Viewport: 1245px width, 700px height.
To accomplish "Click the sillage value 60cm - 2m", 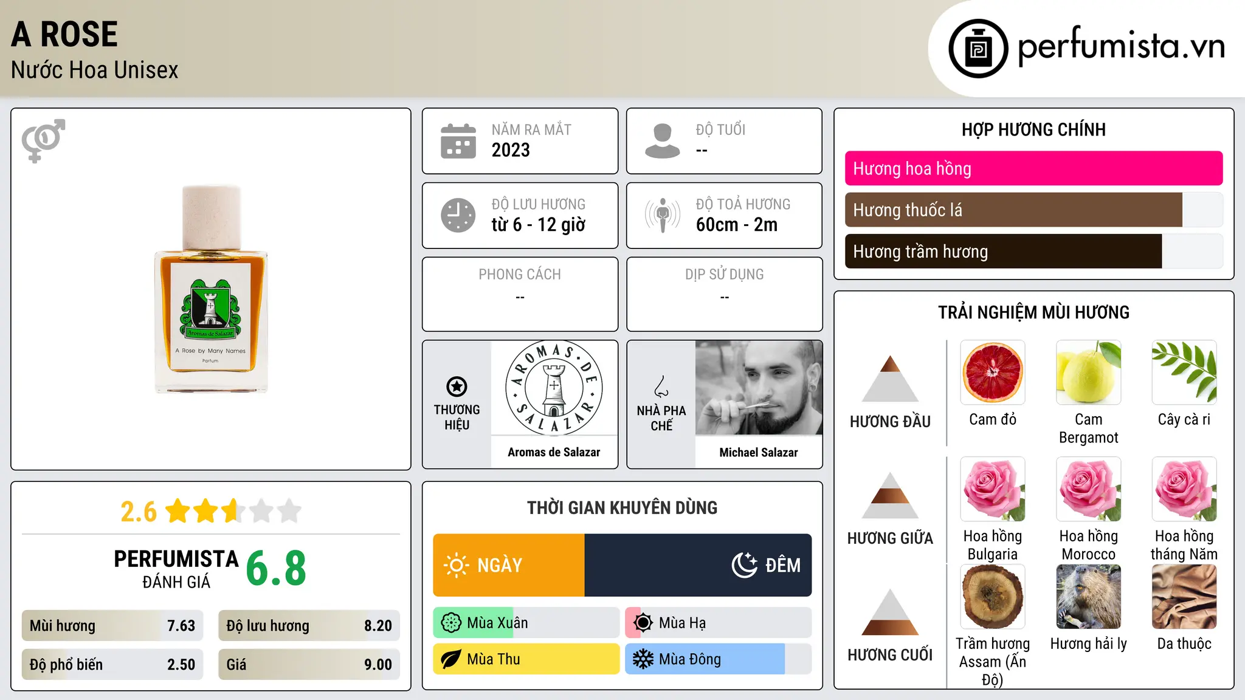I will click(737, 225).
